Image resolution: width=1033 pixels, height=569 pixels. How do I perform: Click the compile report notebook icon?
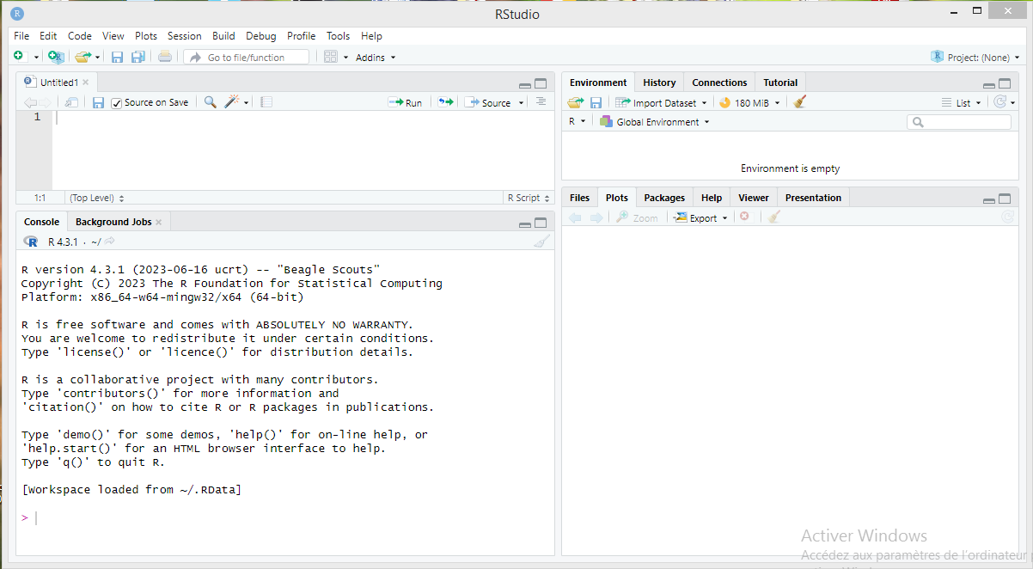tap(266, 102)
